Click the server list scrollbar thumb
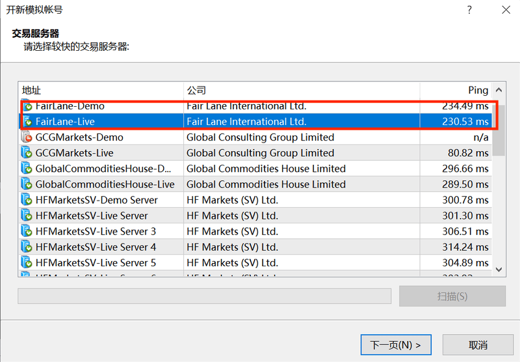This screenshot has height=362, width=520. coord(499,130)
